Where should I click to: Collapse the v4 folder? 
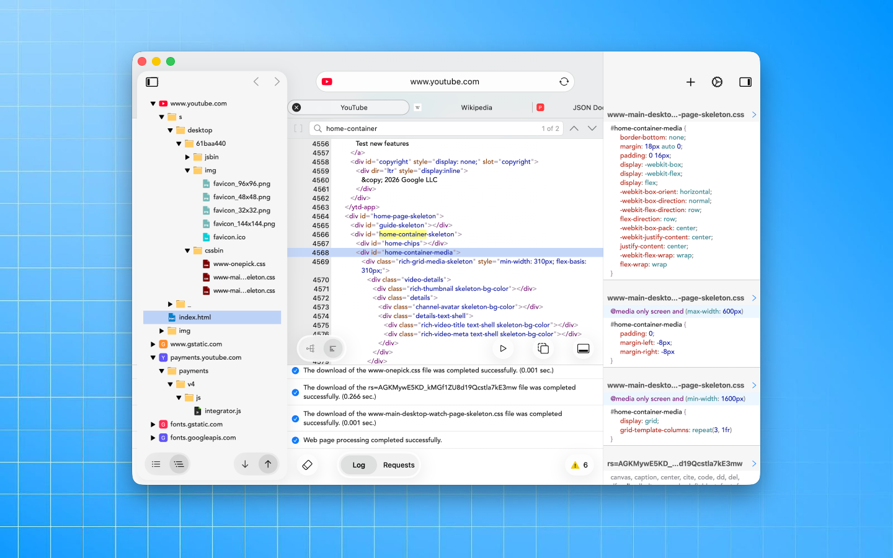(x=170, y=384)
